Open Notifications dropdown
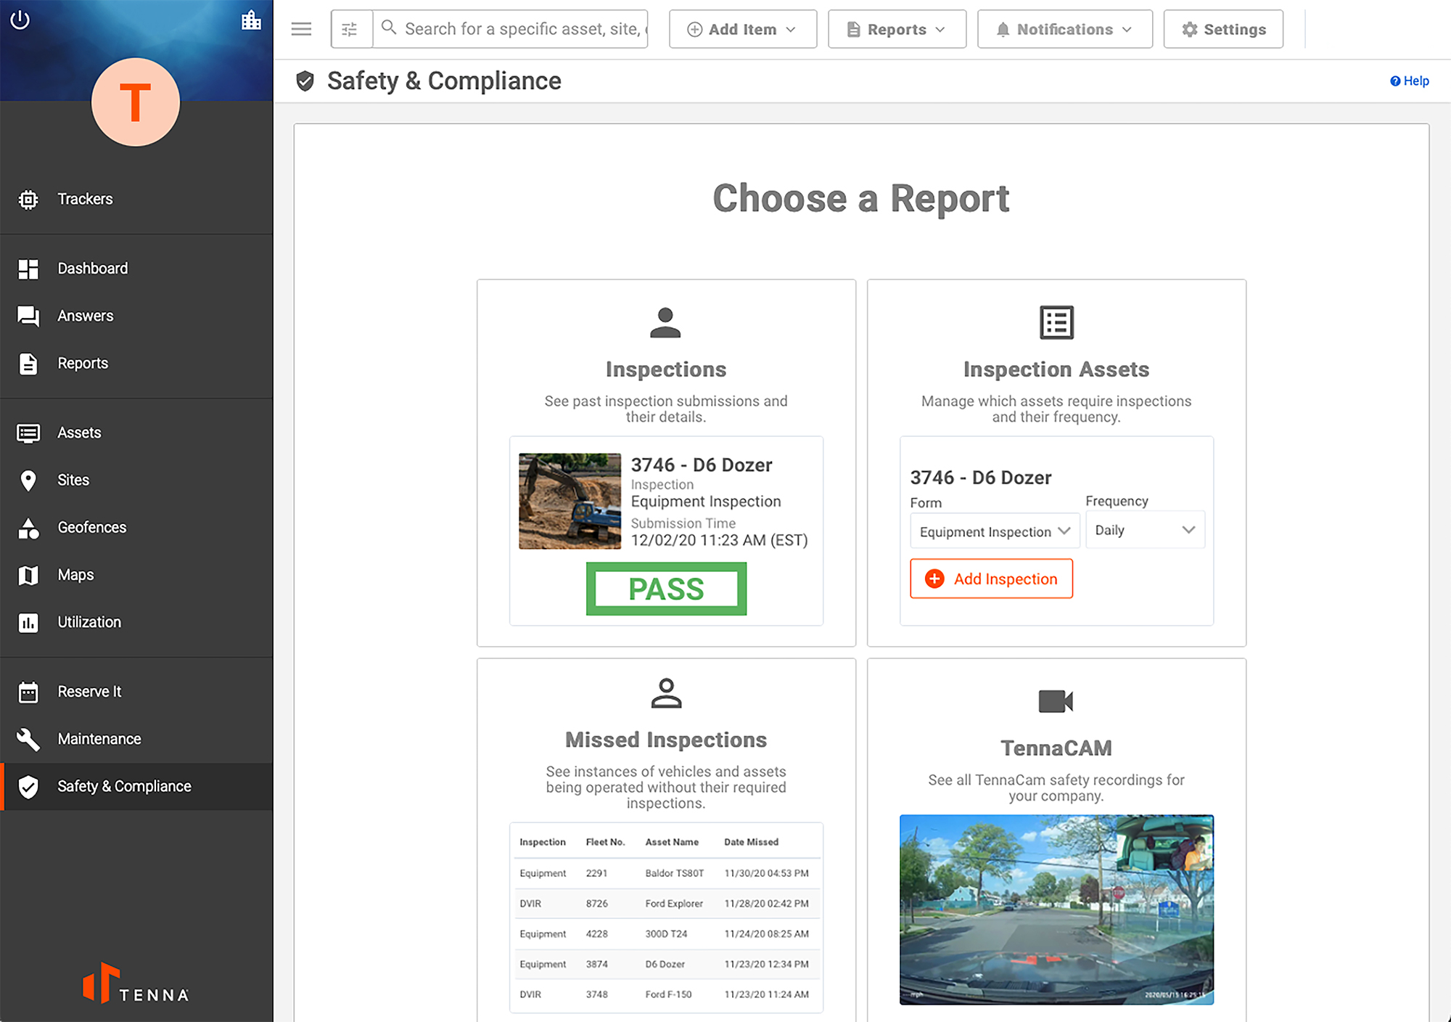The width and height of the screenshot is (1451, 1022). [1063, 28]
